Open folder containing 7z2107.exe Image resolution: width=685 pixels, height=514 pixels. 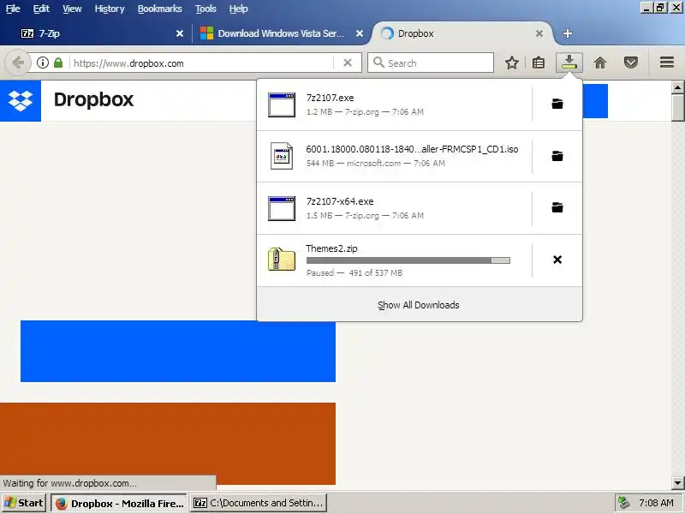557,104
